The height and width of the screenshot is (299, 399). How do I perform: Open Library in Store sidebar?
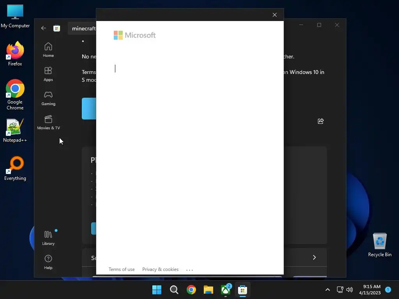(x=48, y=238)
